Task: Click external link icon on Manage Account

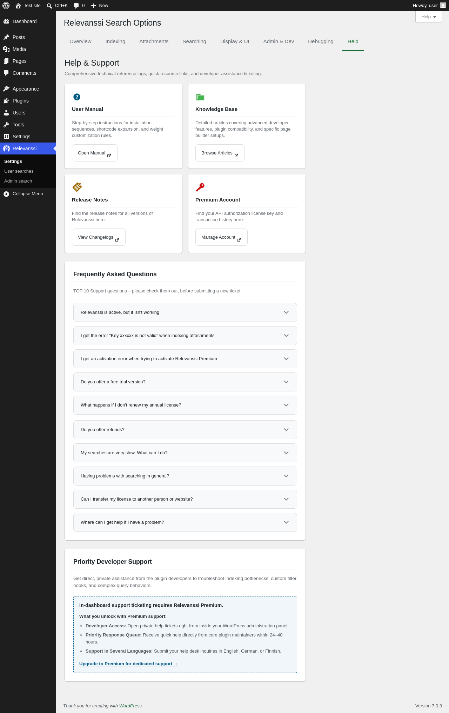Action: tap(239, 240)
